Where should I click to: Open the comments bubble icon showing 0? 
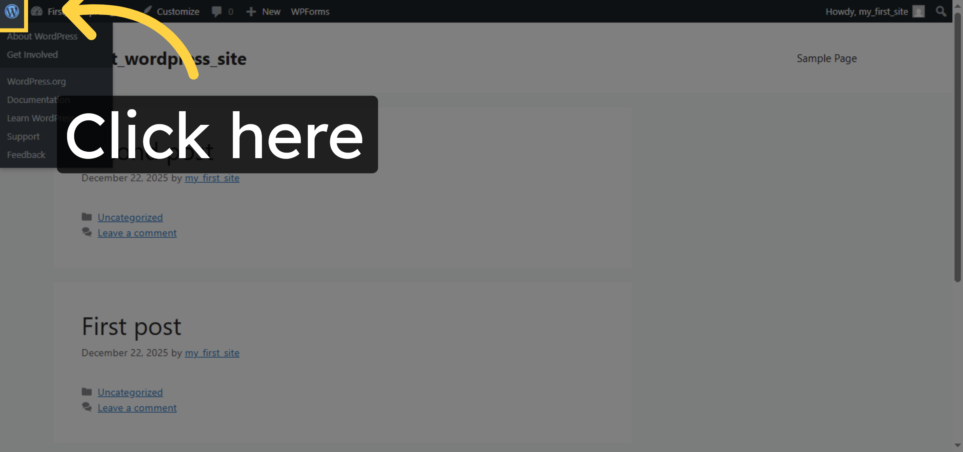pos(217,11)
